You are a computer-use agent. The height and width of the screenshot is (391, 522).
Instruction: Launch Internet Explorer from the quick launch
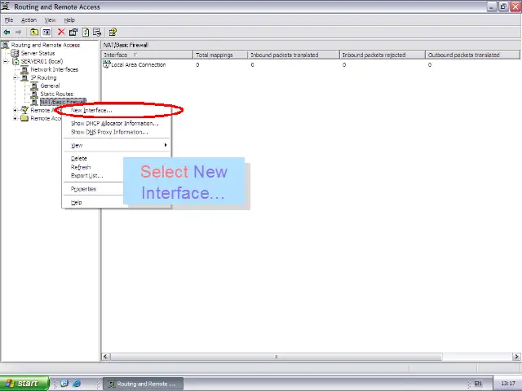(77, 384)
